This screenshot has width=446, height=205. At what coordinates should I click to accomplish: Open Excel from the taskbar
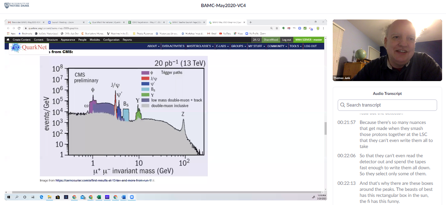click(x=99, y=197)
